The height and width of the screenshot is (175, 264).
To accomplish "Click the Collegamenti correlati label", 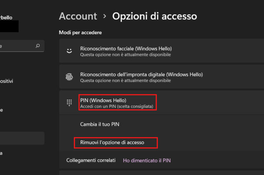I will click(x=91, y=160).
